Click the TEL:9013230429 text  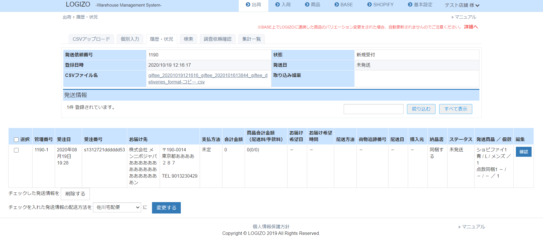pyautogui.click(x=180, y=176)
